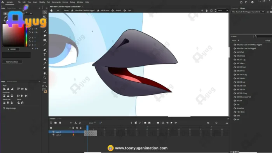Click the center stage icon
The height and width of the screenshot is (153, 272).
point(202,10)
